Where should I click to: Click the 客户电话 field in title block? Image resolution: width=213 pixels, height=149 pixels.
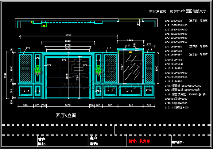(94, 141)
